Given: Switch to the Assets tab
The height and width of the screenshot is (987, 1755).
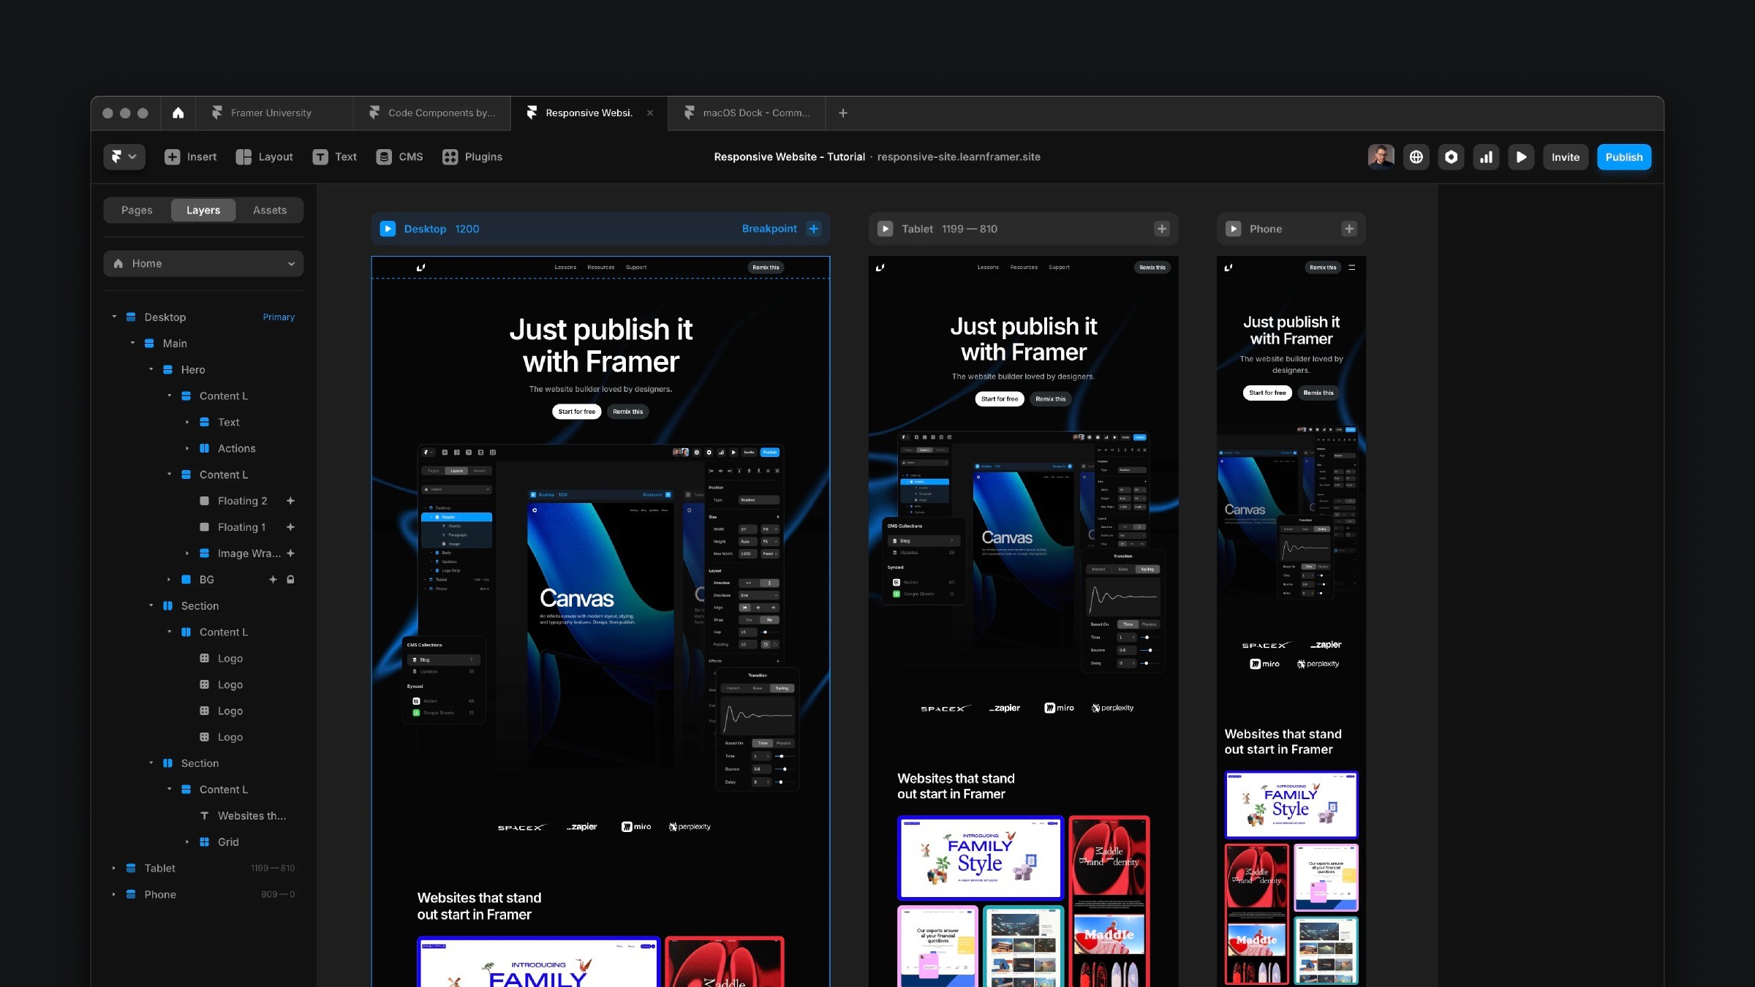Looking at the screenshot, I should coord(269,210).
